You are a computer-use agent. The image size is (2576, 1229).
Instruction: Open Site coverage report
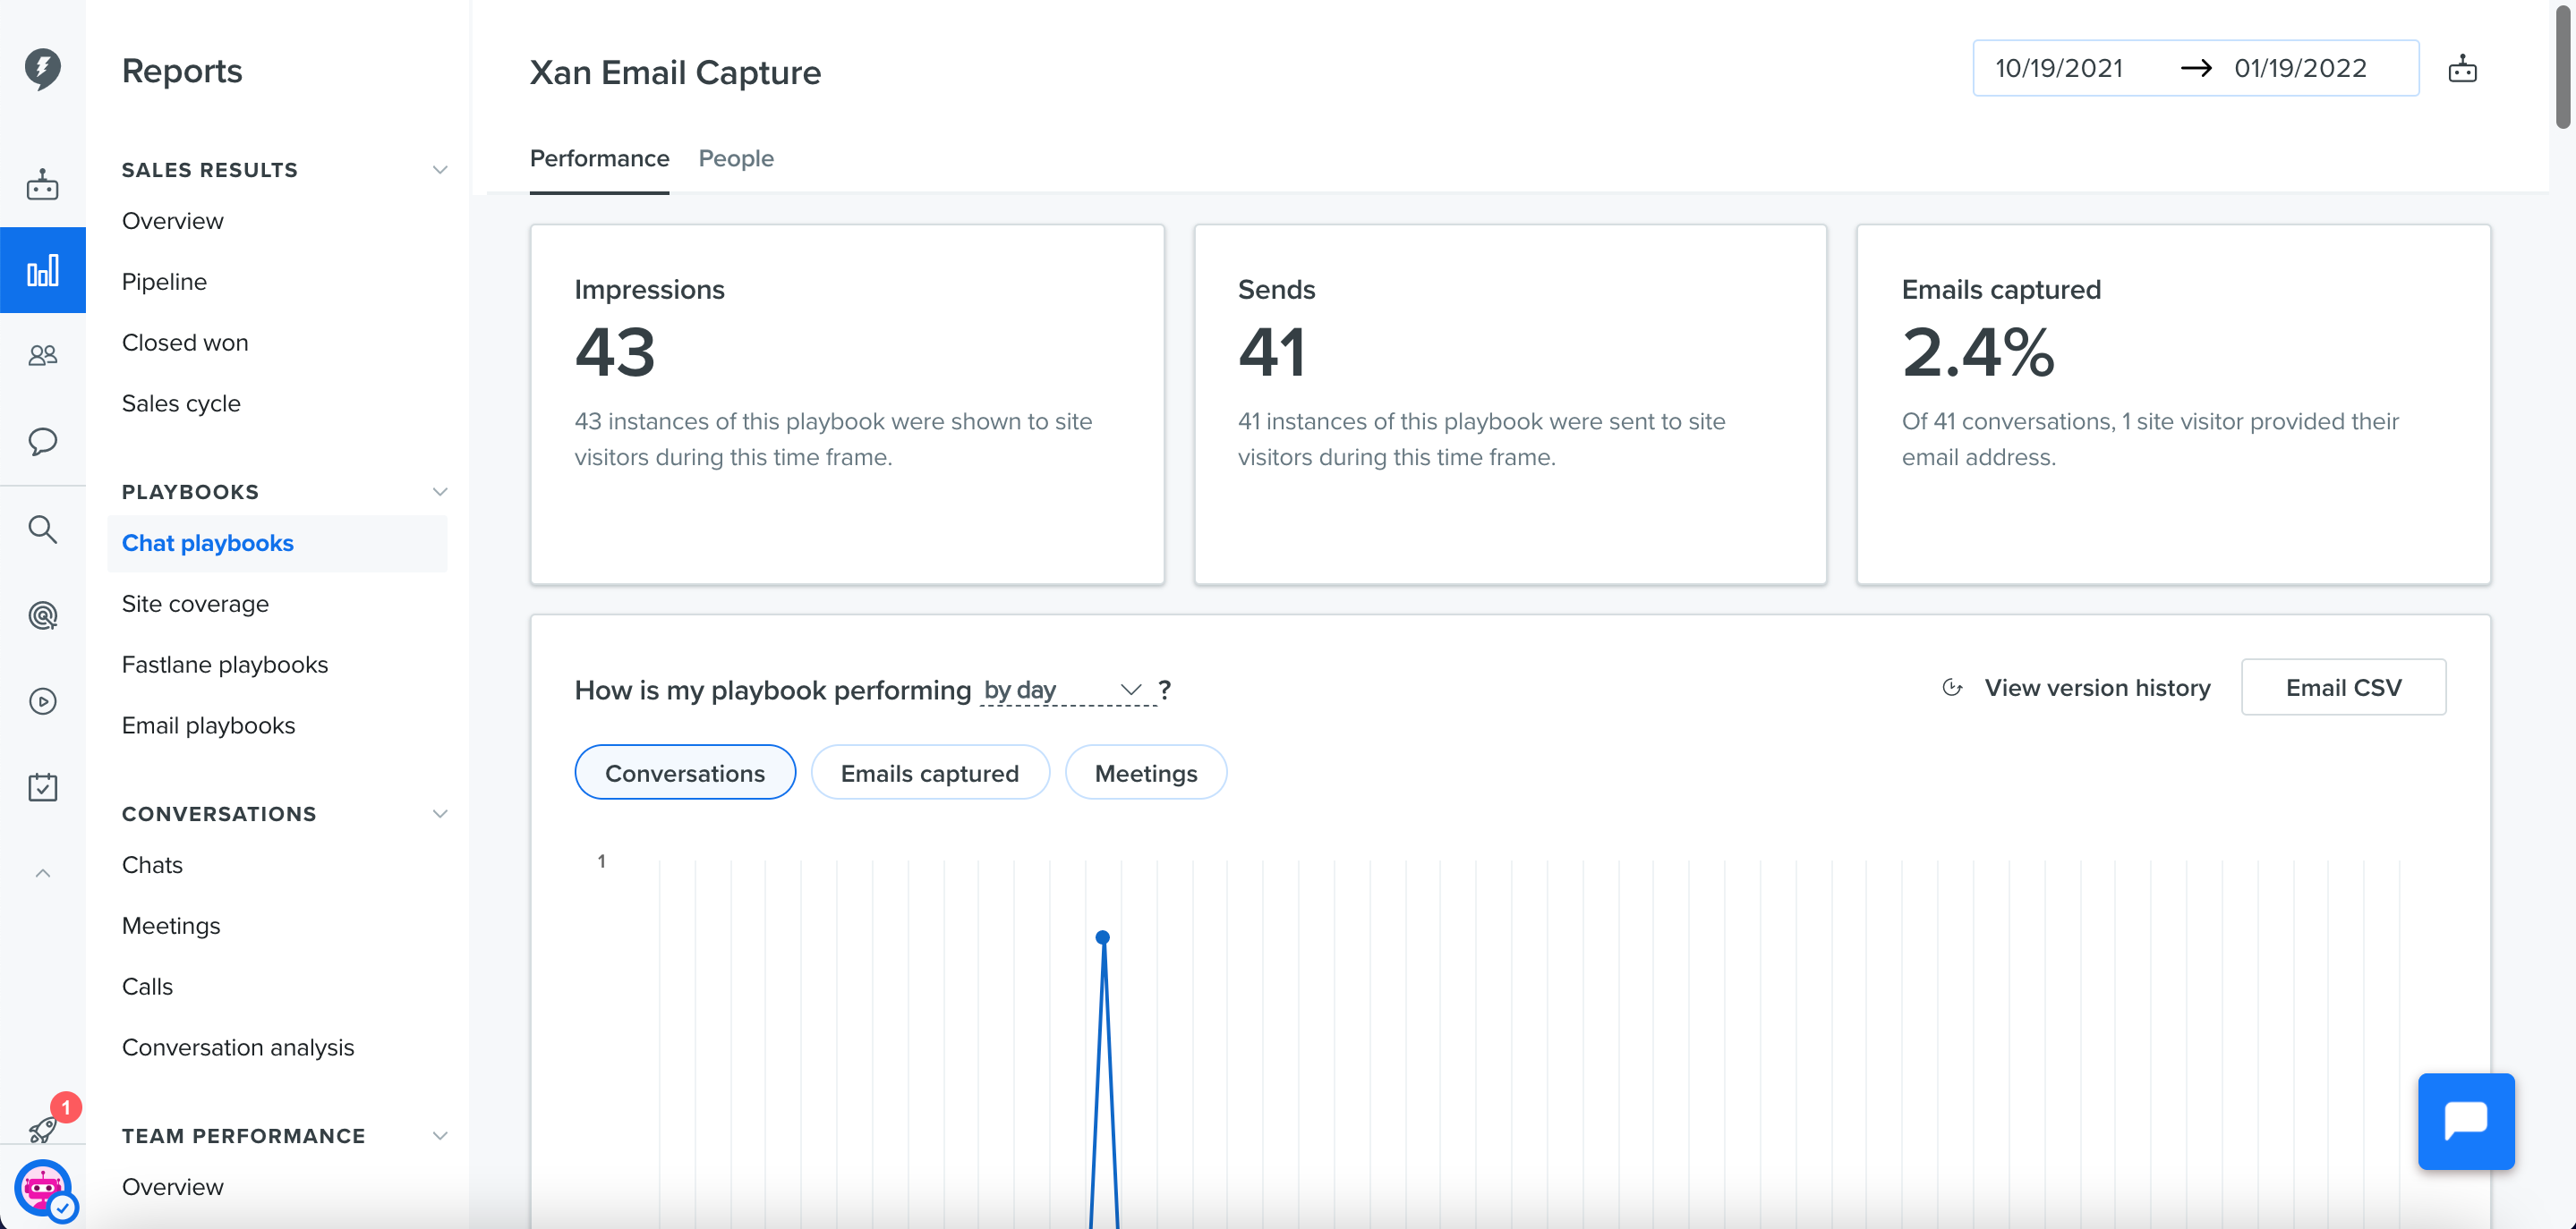click(x=195, y=605)
